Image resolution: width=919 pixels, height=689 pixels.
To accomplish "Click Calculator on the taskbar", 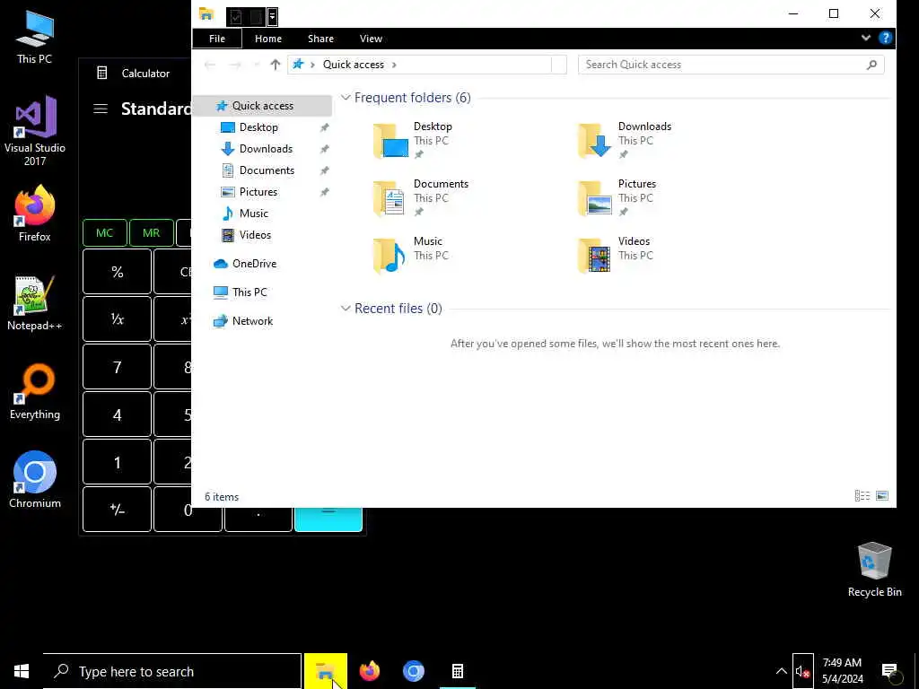I will point(457,671).
